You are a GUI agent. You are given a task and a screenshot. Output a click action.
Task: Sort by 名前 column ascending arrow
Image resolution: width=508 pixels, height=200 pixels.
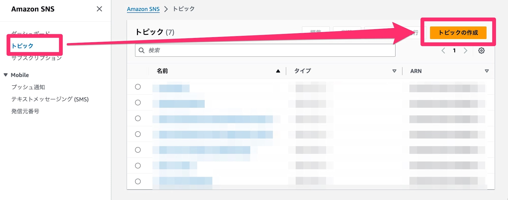pyautogui.click(x=278, y=71)
